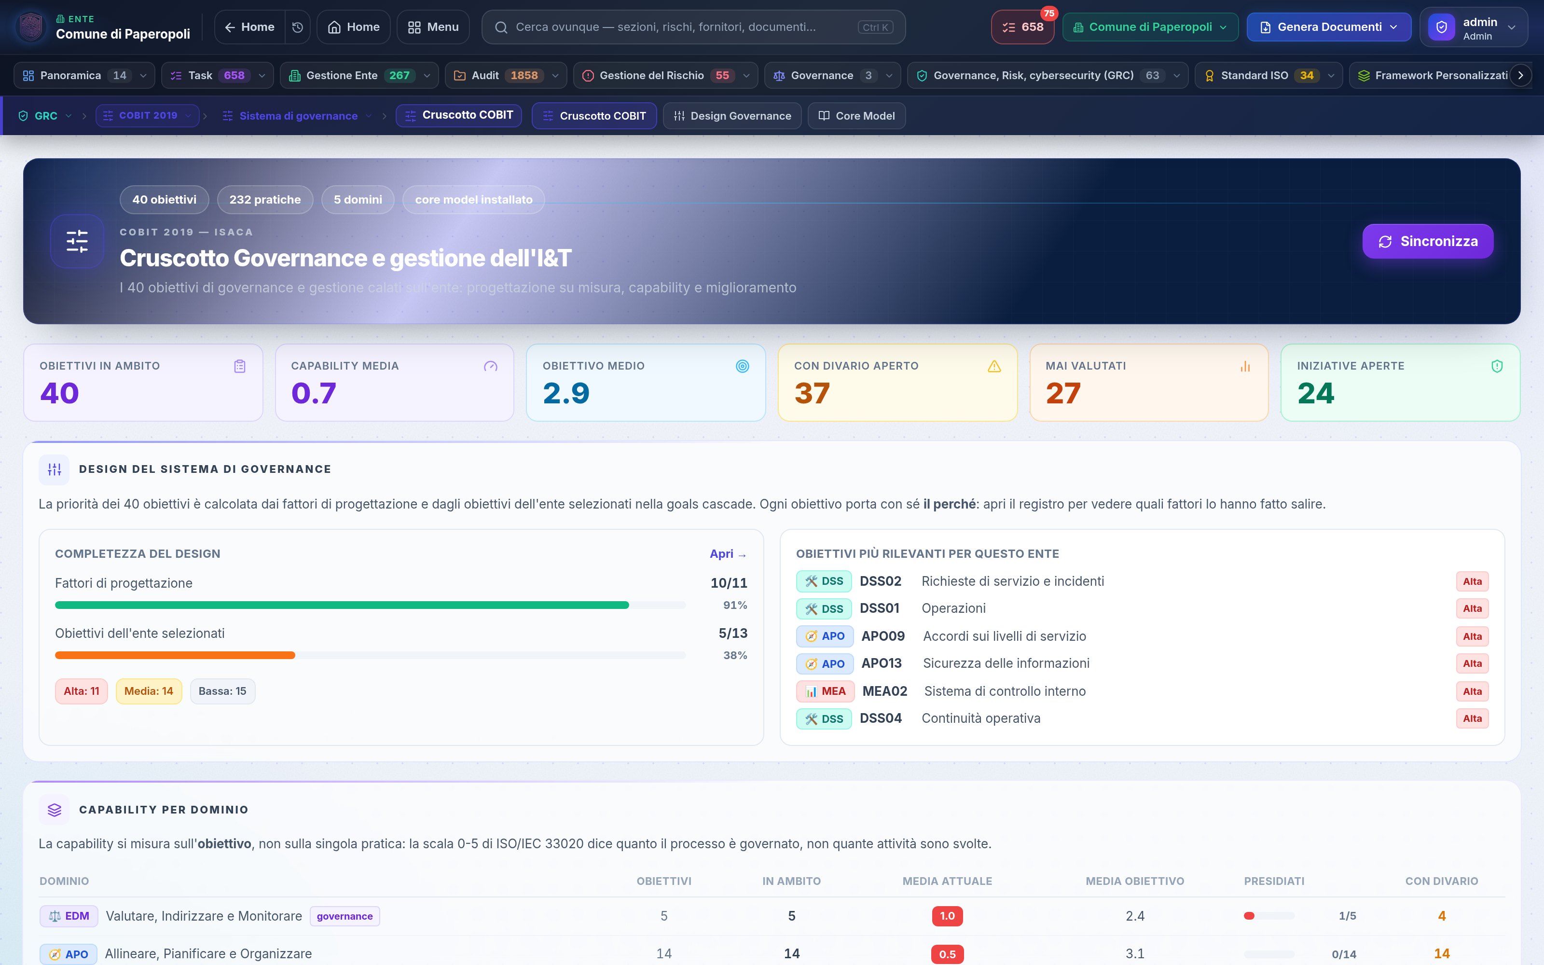The image size is (1544, 965).
Task: Select the active Cruscotto COBIT tab
Action: pyautogui.click(x=594, y=115)
